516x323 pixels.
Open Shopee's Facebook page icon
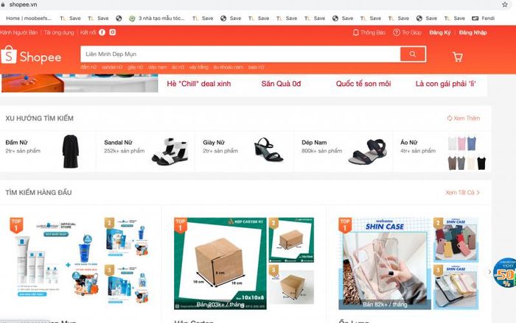click(102, 32)
